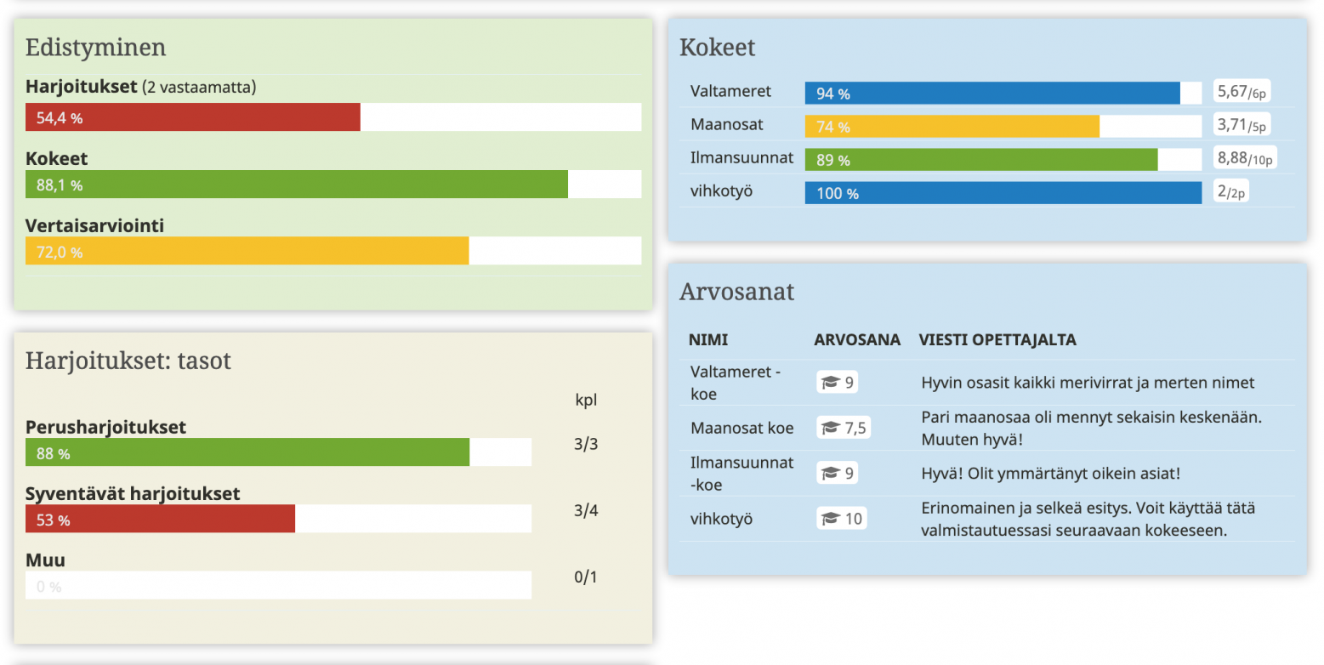Click the Syventävät harjoitukset 53 % bar
The width and height of the screenshot is (1324, 665).
coord(160,519)
